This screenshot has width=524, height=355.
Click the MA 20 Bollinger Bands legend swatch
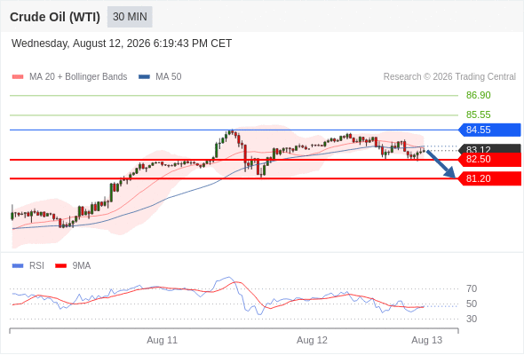[18, 77]
